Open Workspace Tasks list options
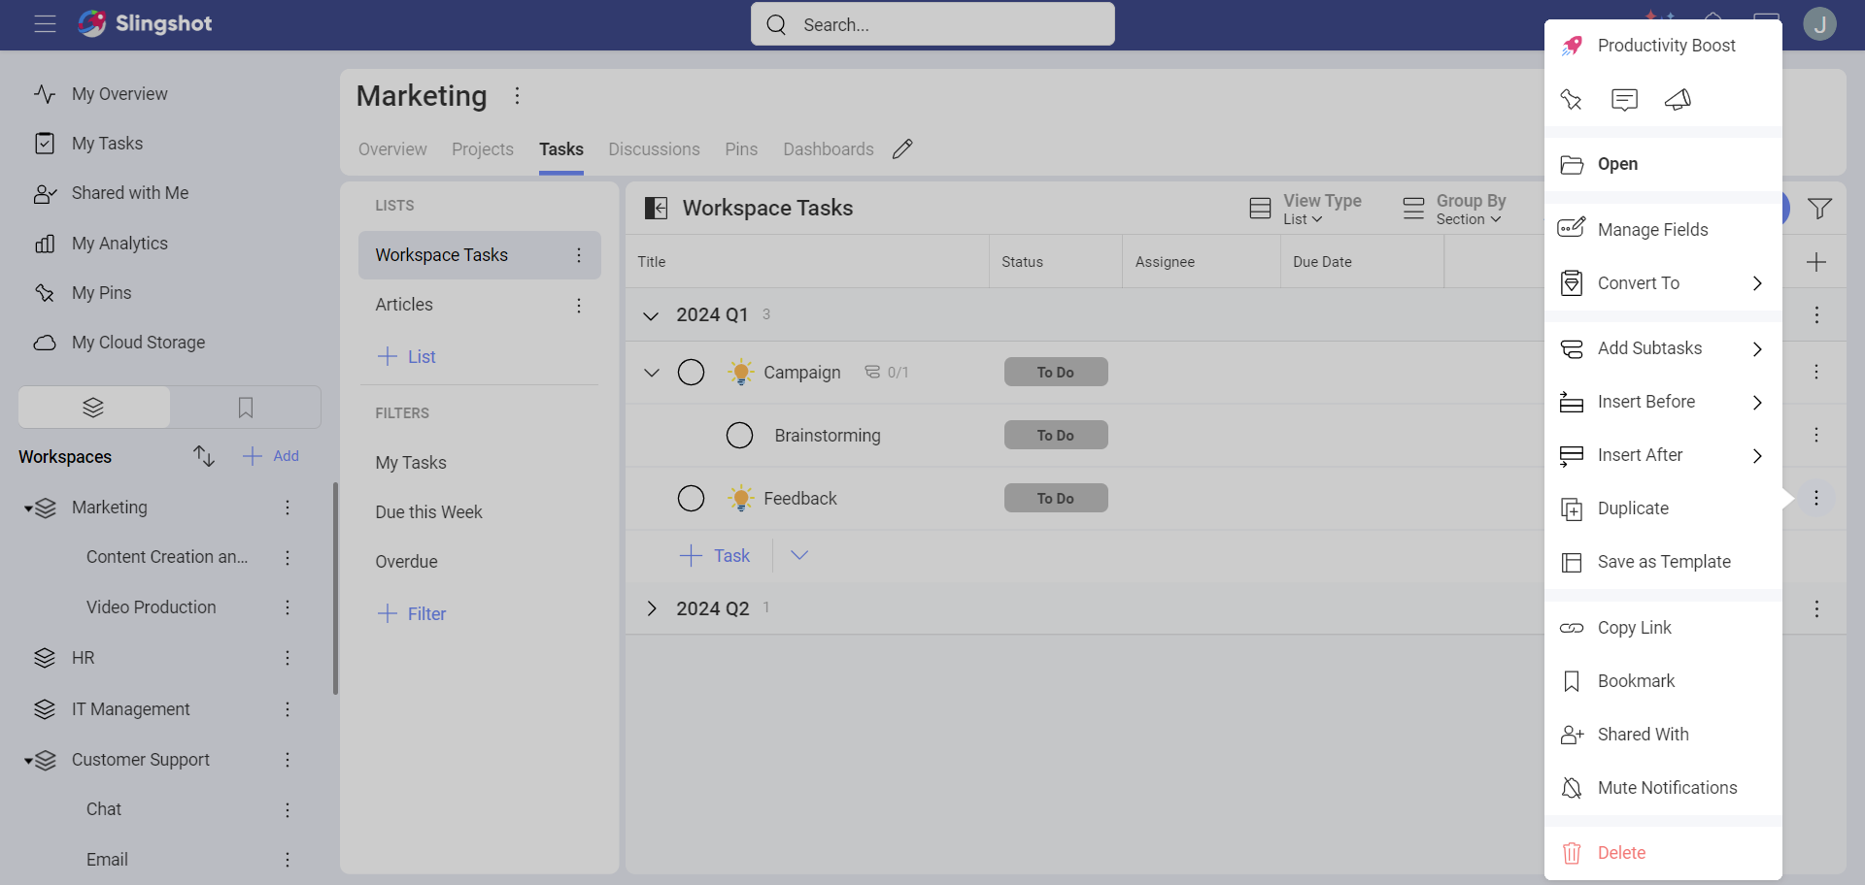 pos(579,255)
